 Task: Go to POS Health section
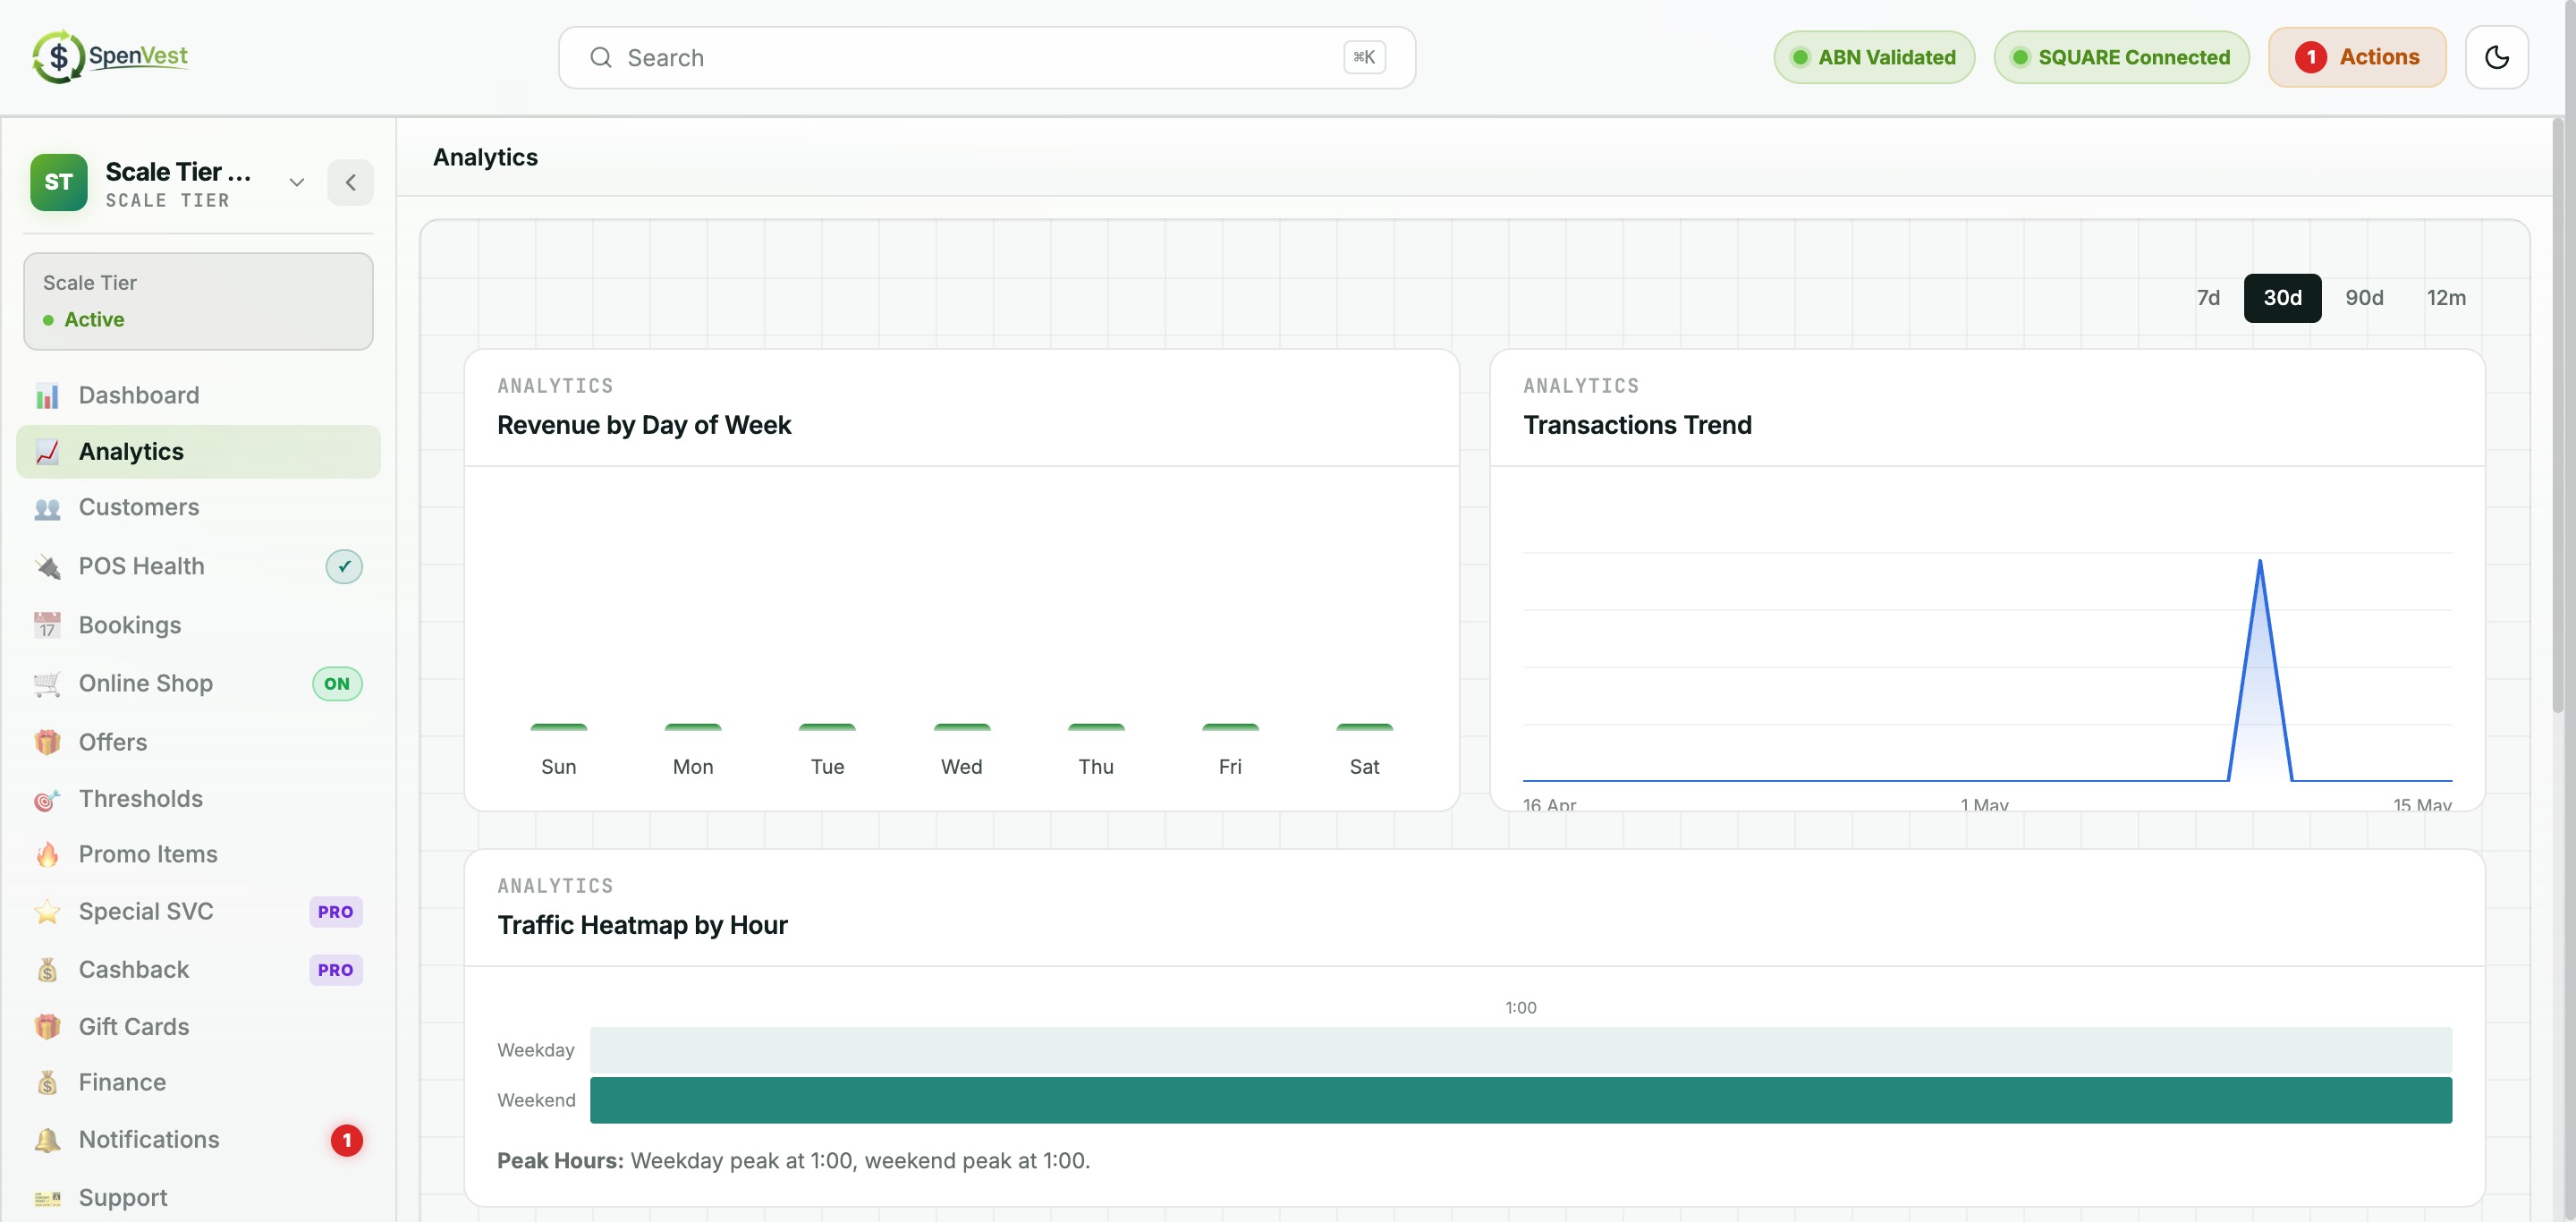[198, 567]
